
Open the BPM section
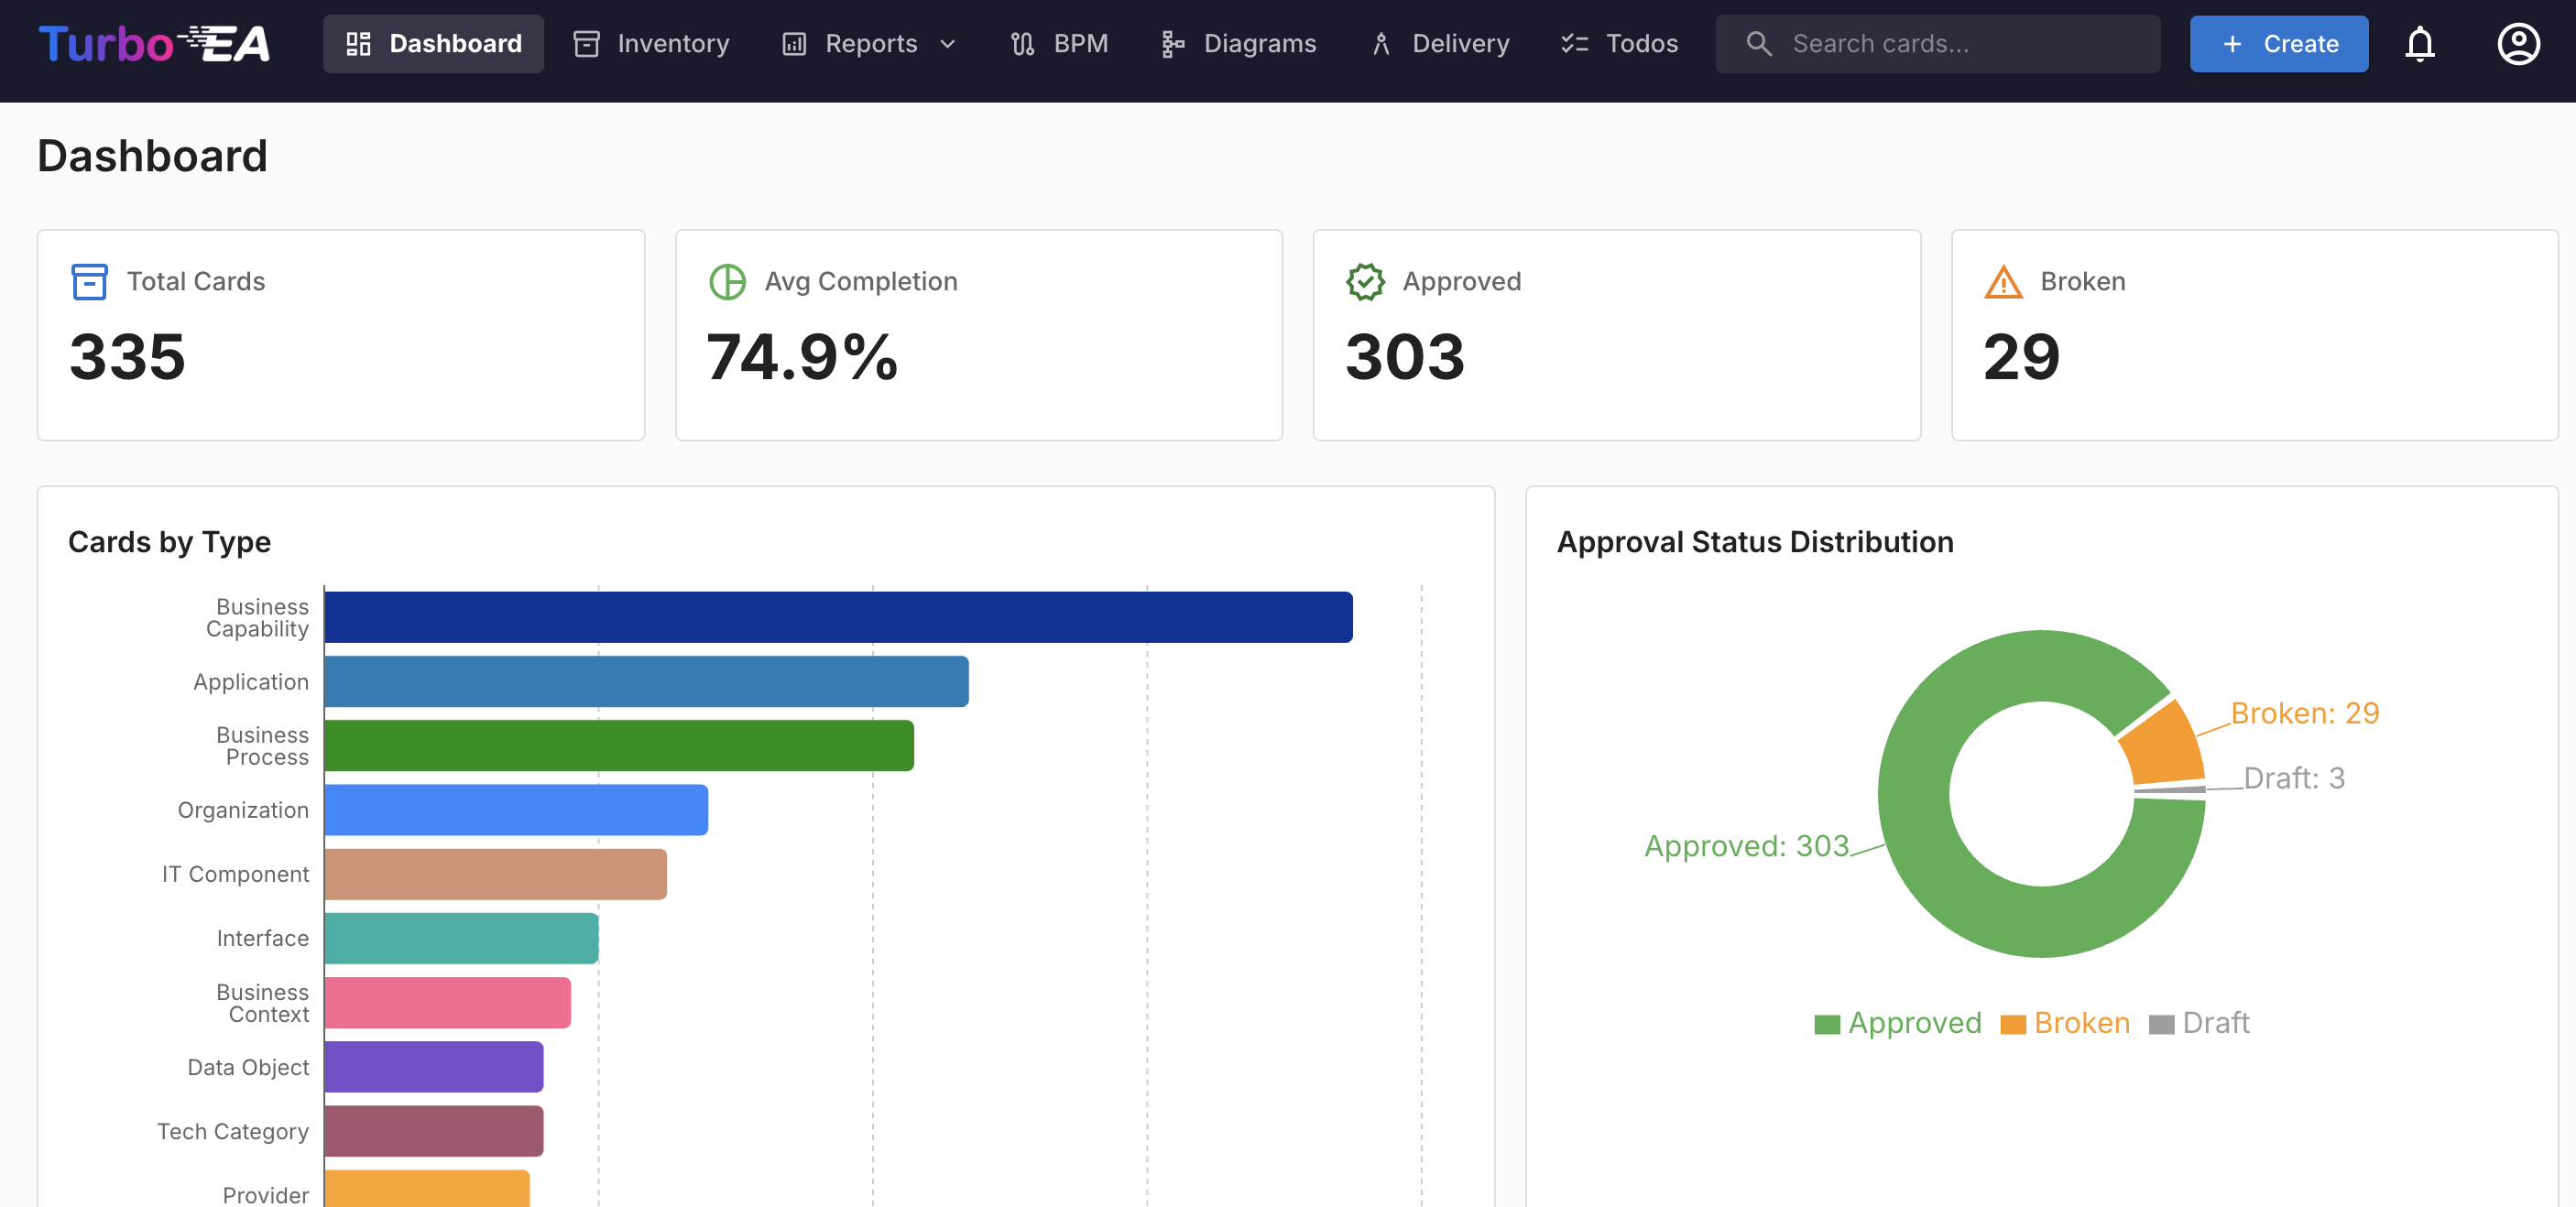click(x=1058, y=43)
